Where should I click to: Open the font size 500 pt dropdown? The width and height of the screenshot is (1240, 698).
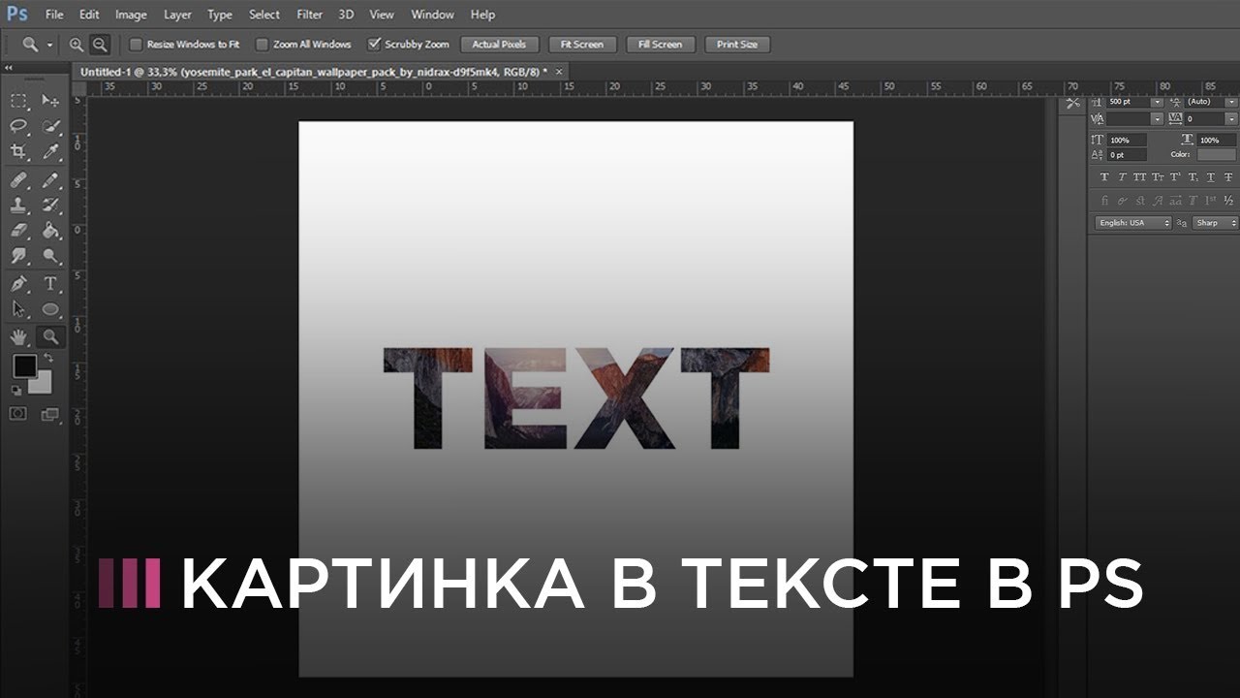click(1157, 102)
